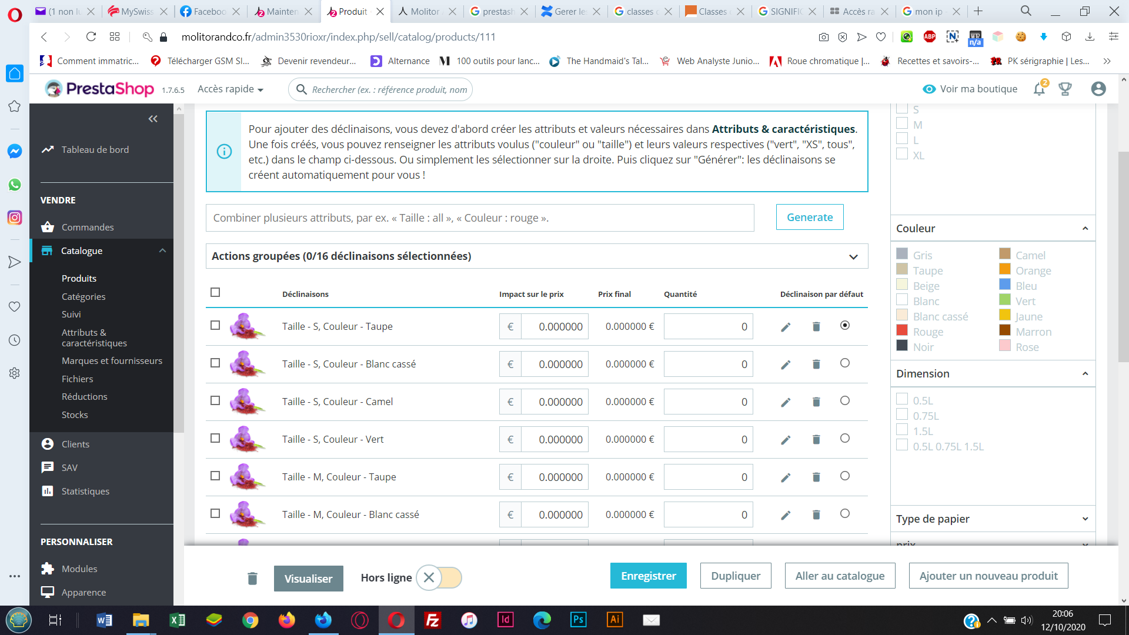The image size is (1129, 635).
Task: Delete the Taille S Couleur Camel combination
Action: tap(816, 402)
